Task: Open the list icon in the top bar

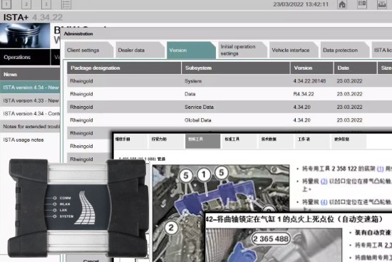Action: (x=66, y=4)
